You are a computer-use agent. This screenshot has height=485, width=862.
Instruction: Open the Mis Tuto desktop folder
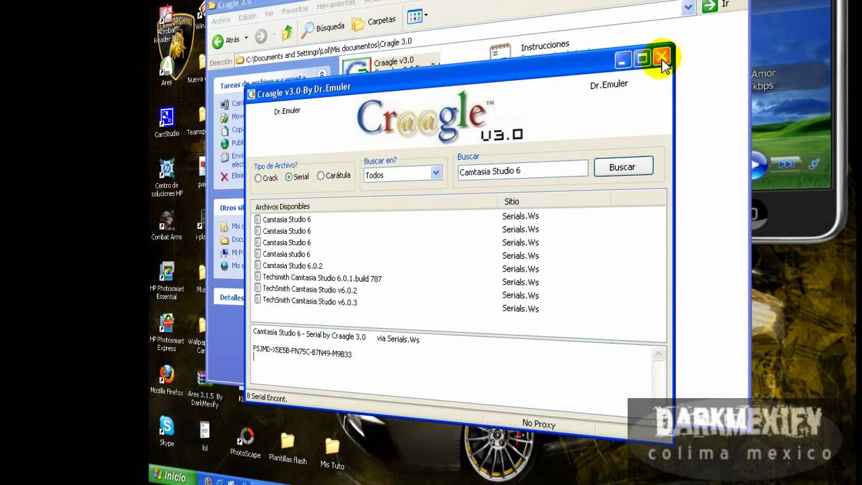click(x=332, y=453)
